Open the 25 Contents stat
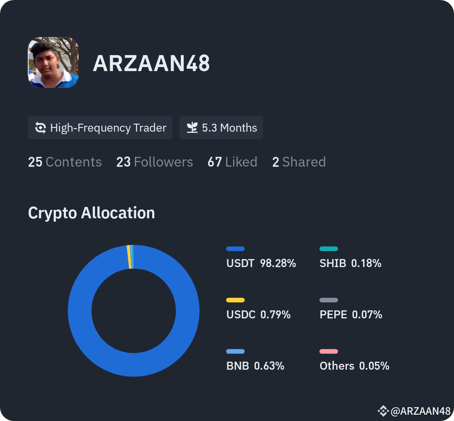 tap(65, 162)
